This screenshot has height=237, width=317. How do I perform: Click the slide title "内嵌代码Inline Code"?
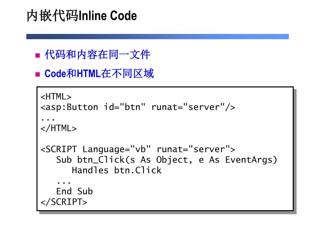click(82, 15)
